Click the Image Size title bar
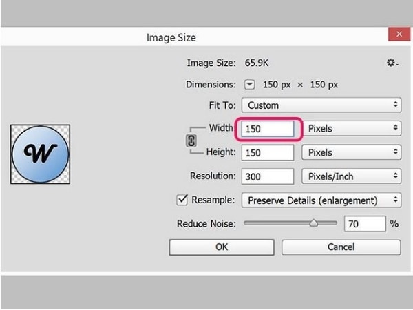This screenshot has width=413, height=310. 172,37
